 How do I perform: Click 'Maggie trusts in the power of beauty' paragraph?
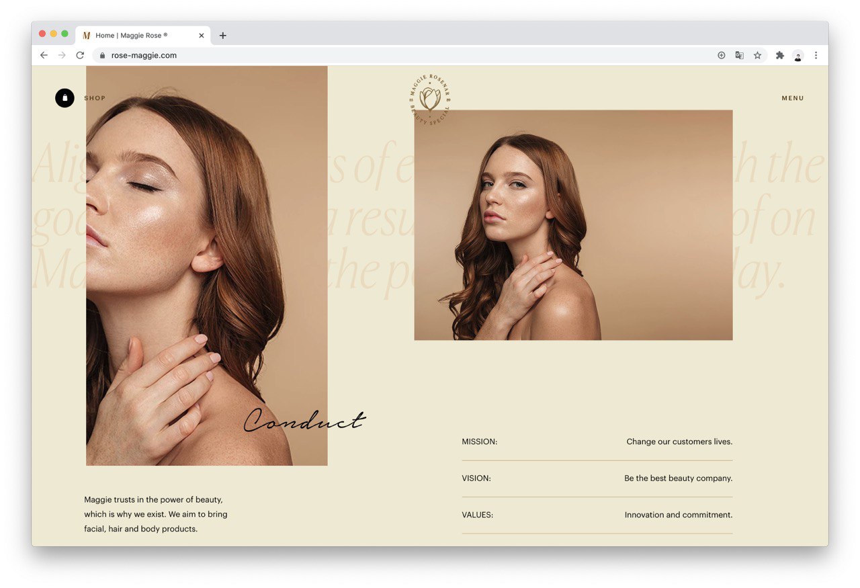tap(156, 514)
